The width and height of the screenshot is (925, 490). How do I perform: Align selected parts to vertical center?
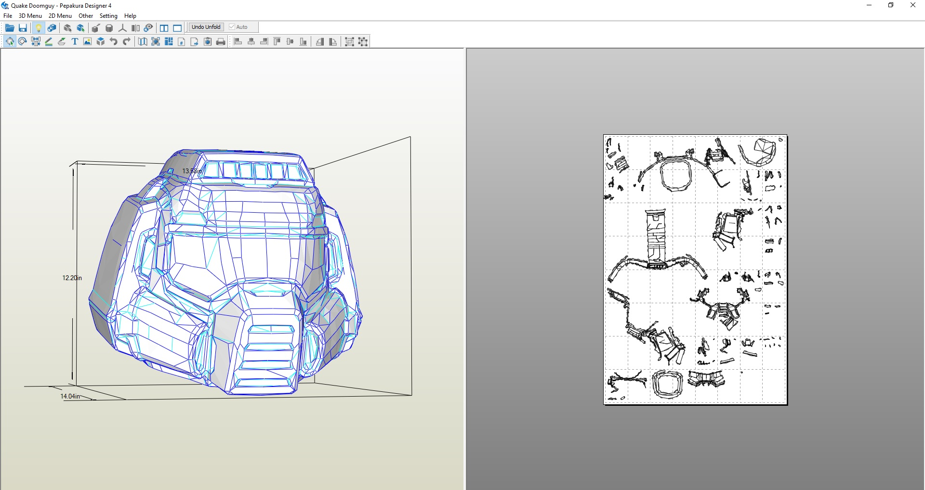point(290,41)
